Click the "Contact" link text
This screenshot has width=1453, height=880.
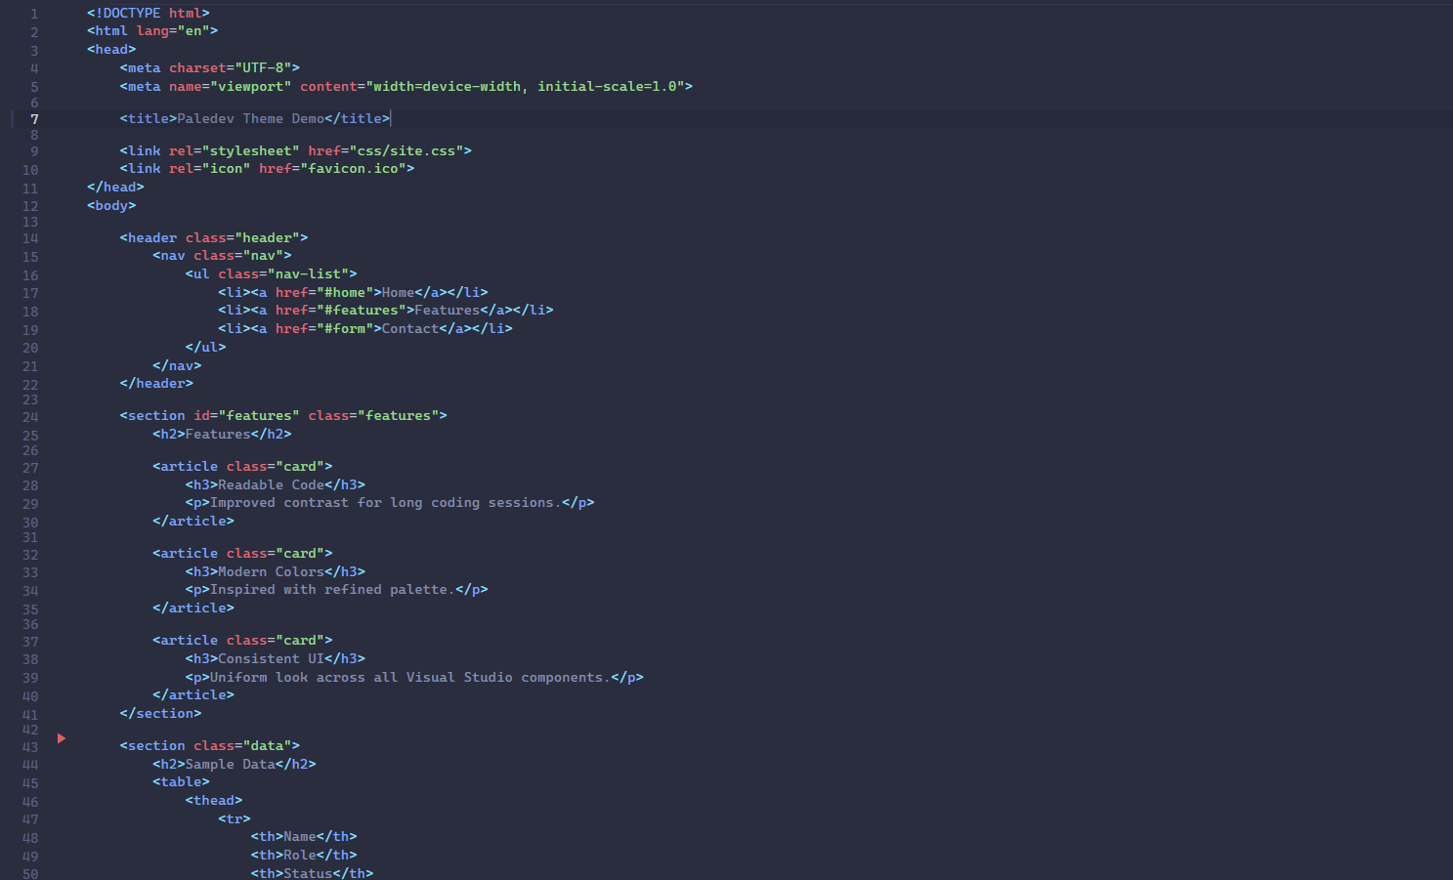coord(410,328)
